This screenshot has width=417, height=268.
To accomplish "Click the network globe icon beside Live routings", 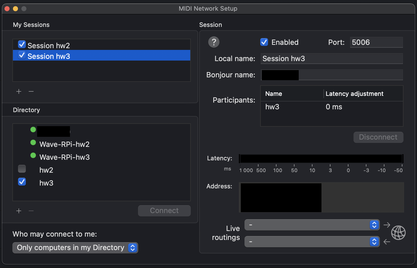I will (x=398, y=233).
